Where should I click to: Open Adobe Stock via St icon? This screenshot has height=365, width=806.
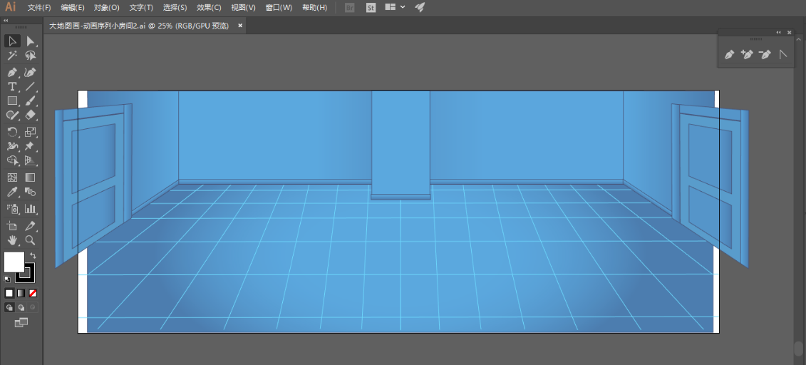[371, 7]
